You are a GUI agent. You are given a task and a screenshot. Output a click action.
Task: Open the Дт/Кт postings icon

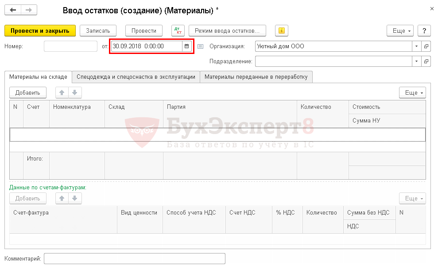coord(178,31)
